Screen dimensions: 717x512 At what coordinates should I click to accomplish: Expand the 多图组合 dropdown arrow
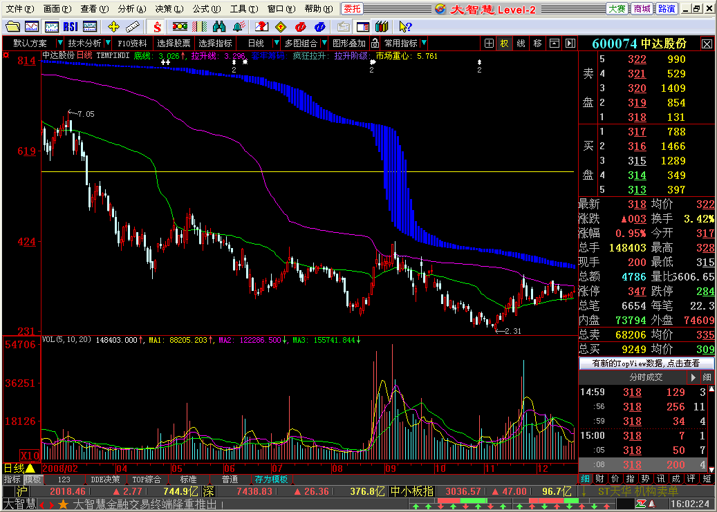(x=324, y=43)
